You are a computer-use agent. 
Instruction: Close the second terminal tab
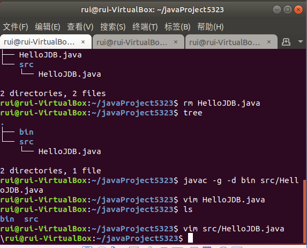[x=176, y=42]
